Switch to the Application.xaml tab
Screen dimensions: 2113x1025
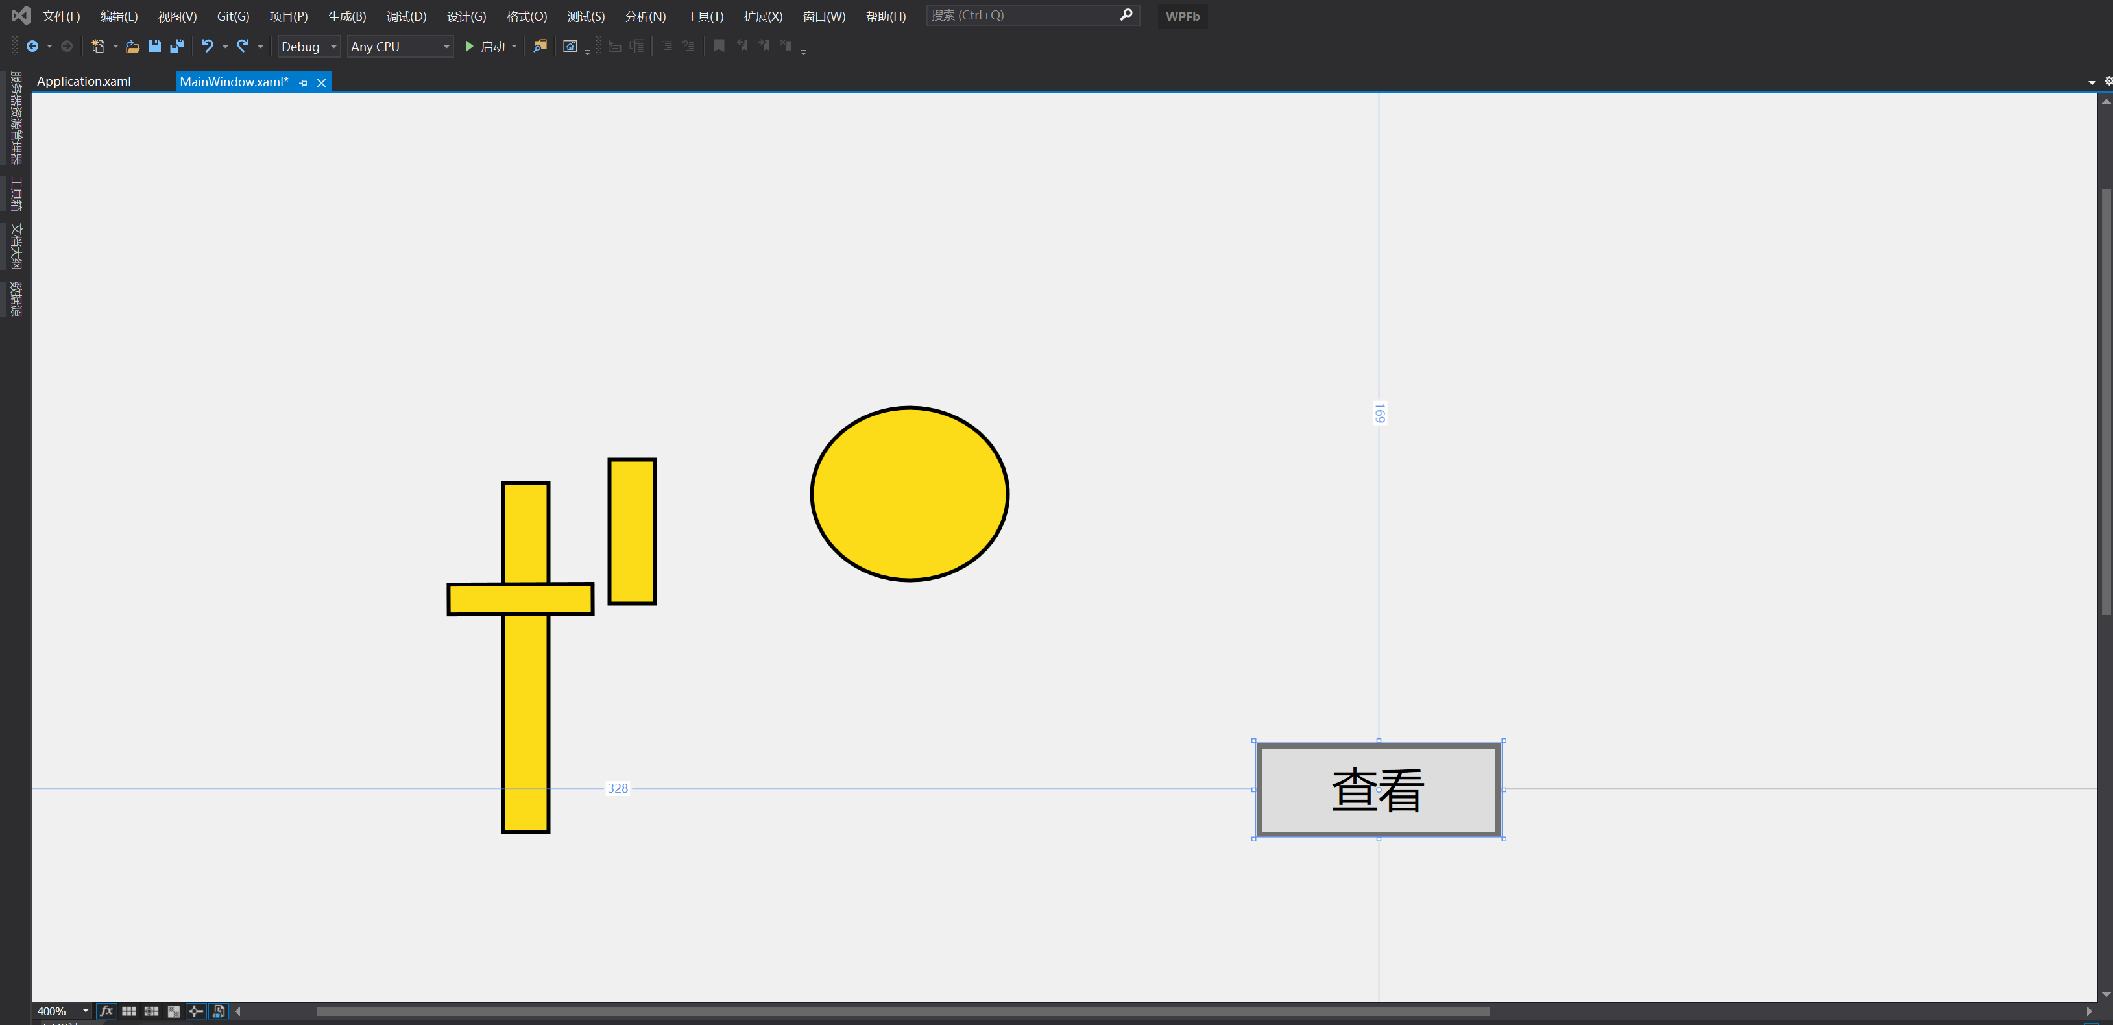84,81
